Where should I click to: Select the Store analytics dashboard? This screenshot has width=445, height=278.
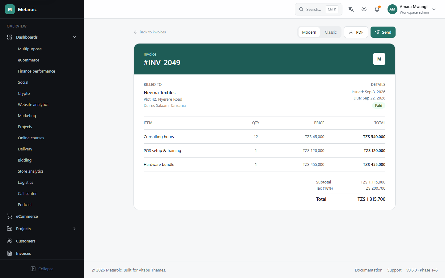(x=31, y=171)
